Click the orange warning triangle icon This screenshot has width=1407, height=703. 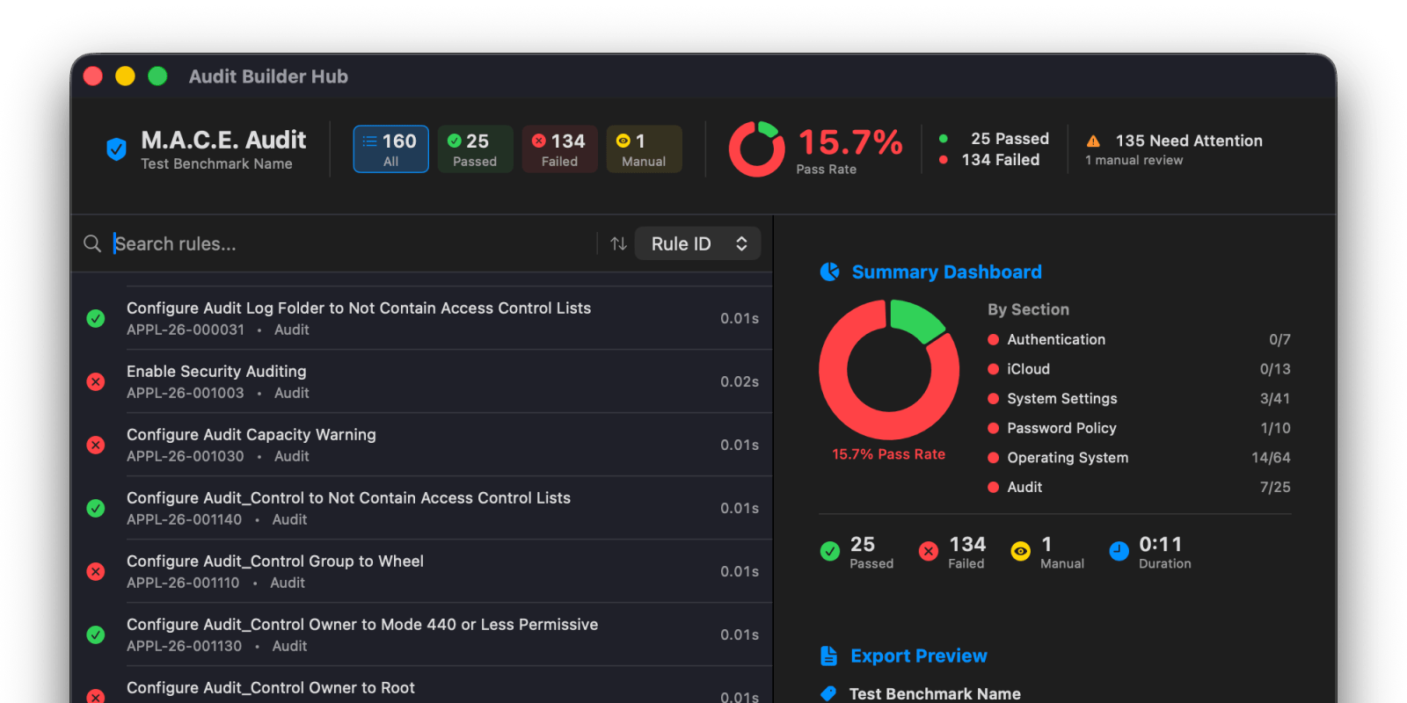[x=1093, y=141]
